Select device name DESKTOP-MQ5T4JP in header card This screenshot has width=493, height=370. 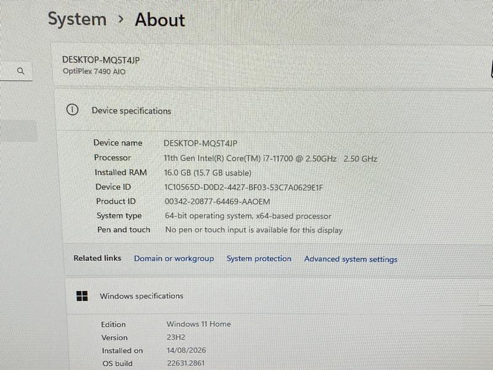pyautogui.click(x=101, y=60)
